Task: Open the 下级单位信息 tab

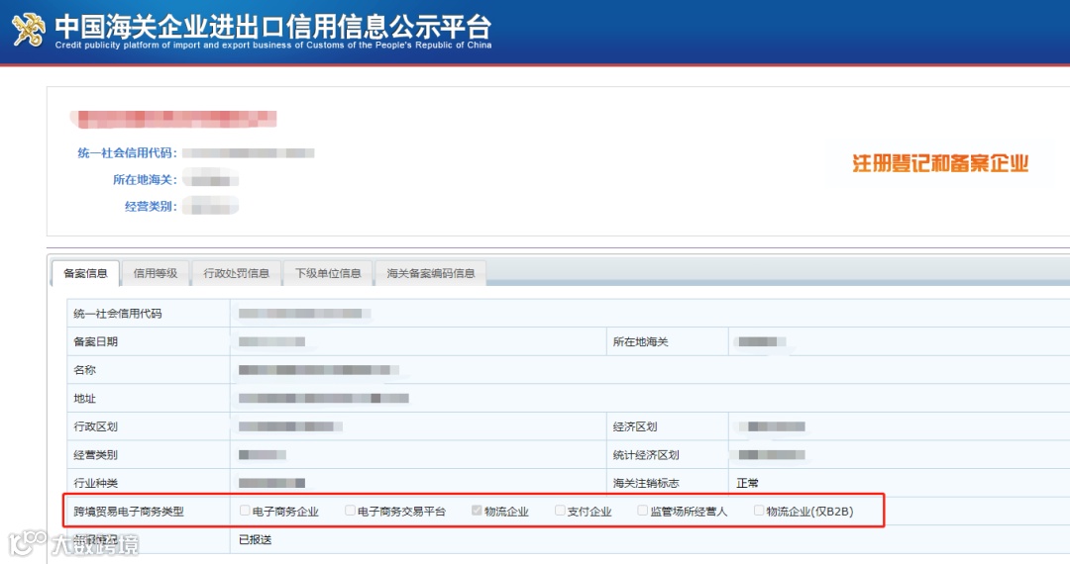Action: pyautogui.click(x=328, y=273)
